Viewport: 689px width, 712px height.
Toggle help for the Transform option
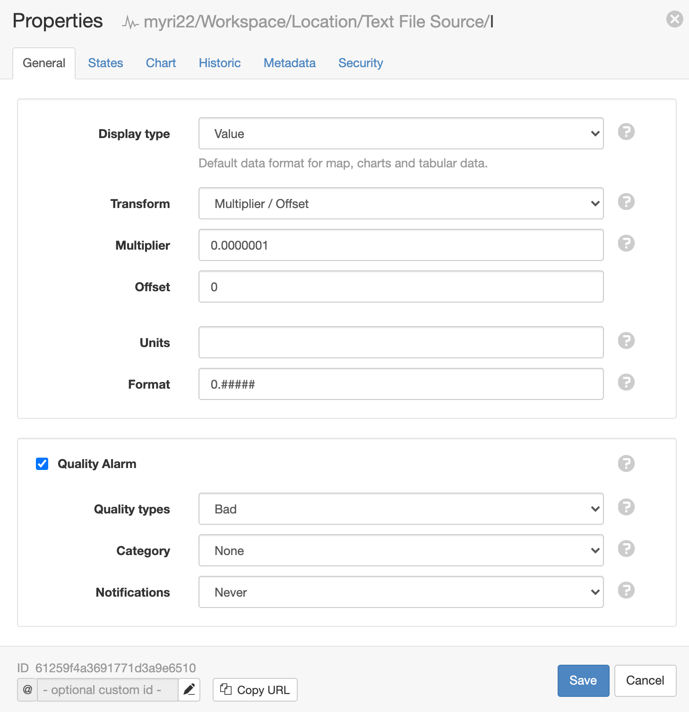coord(626,202)
